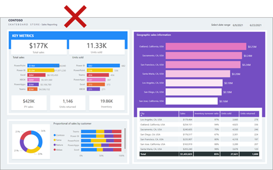Click the $254,151 sales value cell
The image size is (273, 170).
coord(186,125)
